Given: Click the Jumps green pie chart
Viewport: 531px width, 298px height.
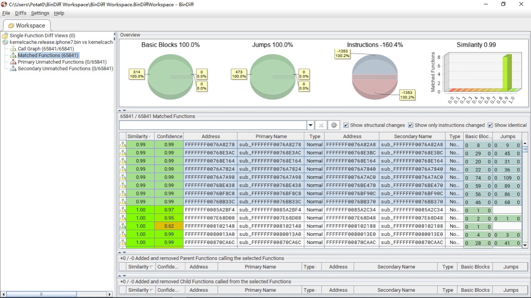Looking at the screenshot, I should tap(273, 77).
